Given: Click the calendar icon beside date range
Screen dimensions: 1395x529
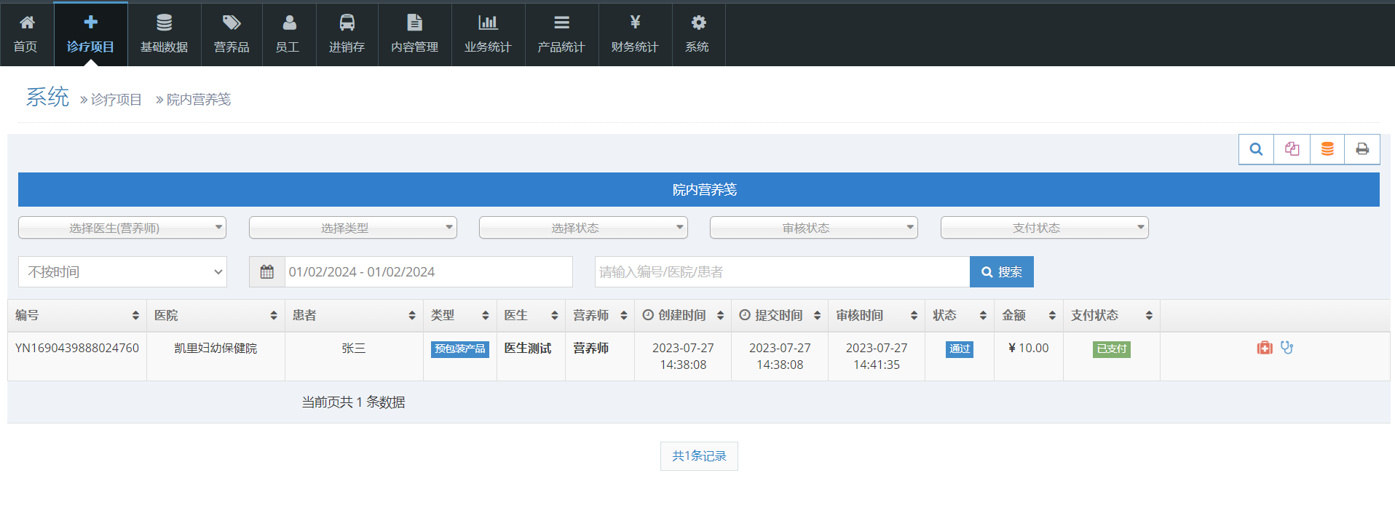Looking at the screenshot, I should [267, 271].
